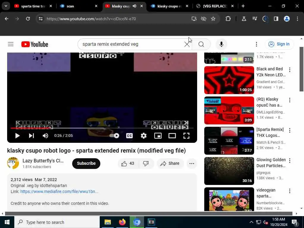
Task: Subscribe to Lazy Butterfly's channel
Action: 86,164
